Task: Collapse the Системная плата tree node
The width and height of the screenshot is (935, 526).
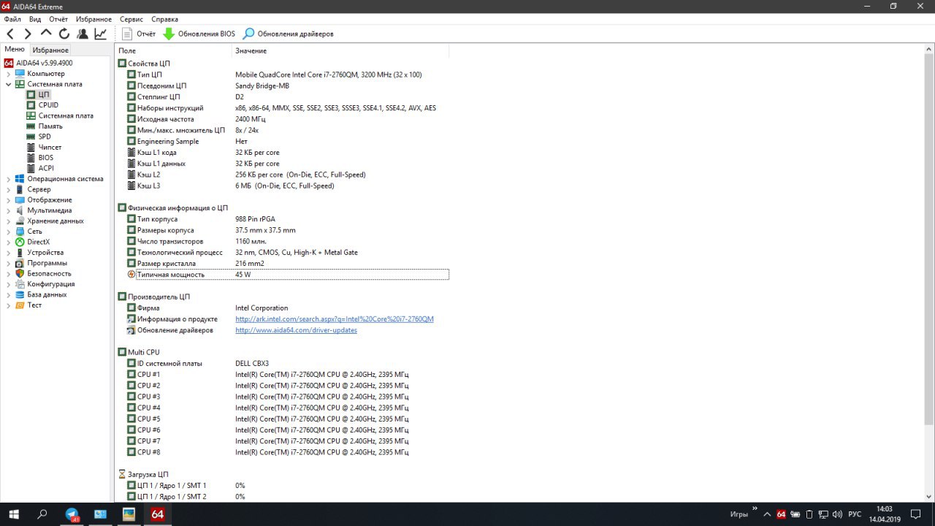Action: click(x=9, y=84)
